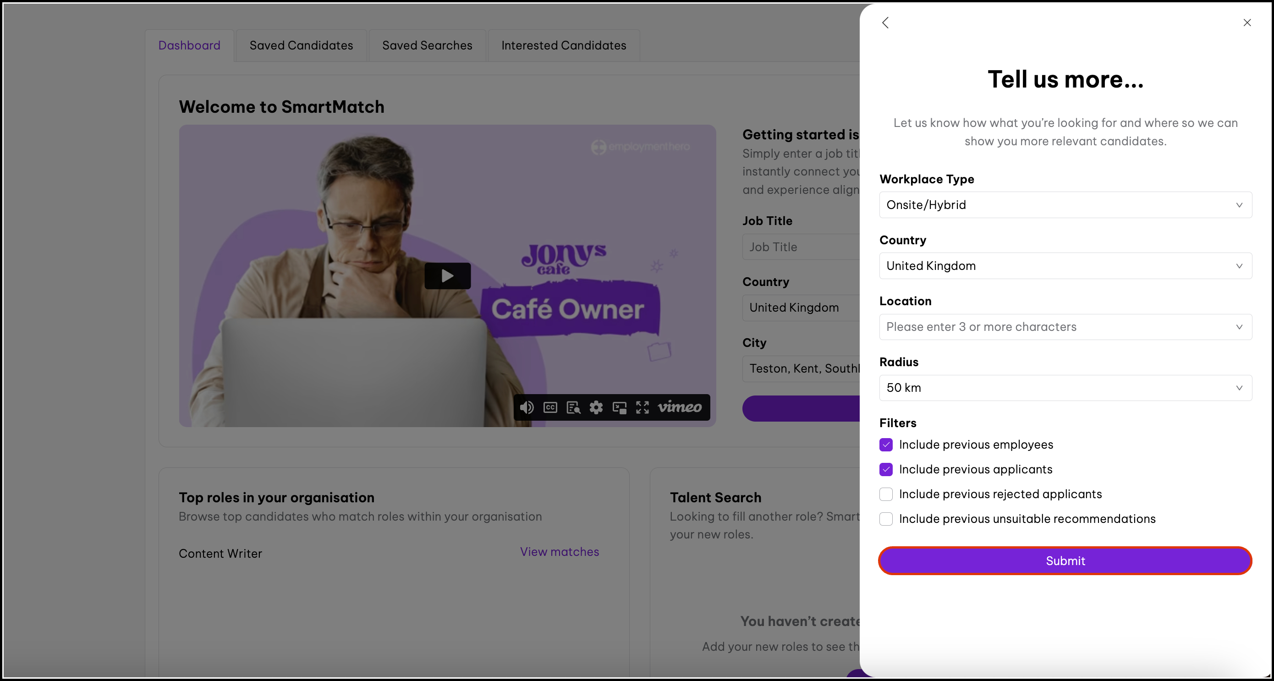
Task: Click the Vimeo logo on player
Action: tap(680, 407)
